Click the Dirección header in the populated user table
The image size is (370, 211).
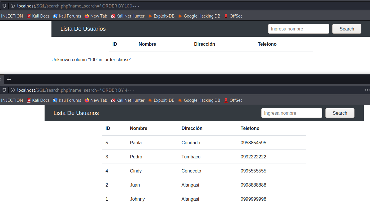tap(192, 128)
